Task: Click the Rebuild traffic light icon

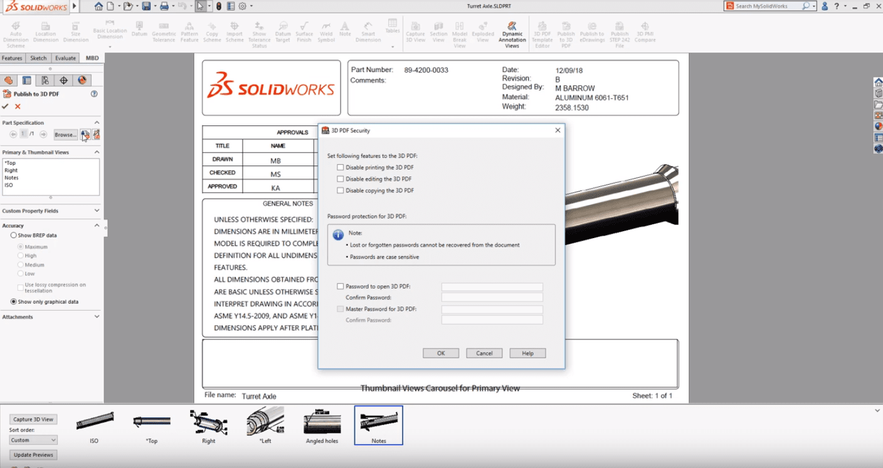Action: point(218,6)
